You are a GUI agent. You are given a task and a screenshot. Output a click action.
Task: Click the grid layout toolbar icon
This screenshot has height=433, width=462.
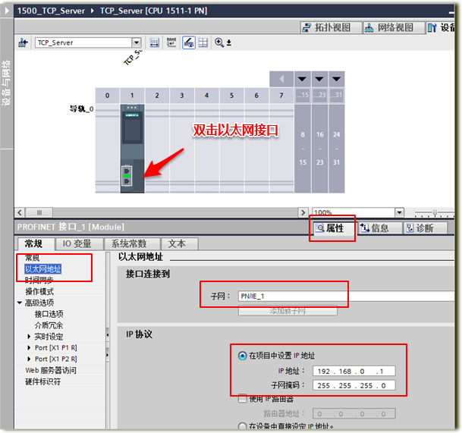tap(203, 42)
